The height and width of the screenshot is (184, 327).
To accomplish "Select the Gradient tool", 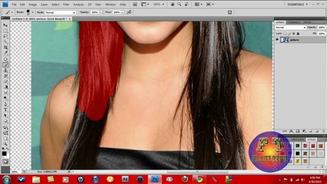I will pos(6,87).
